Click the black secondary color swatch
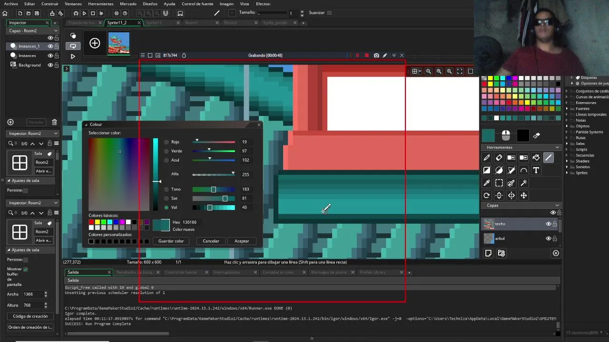The image size is (609, 342). (523, 135)
